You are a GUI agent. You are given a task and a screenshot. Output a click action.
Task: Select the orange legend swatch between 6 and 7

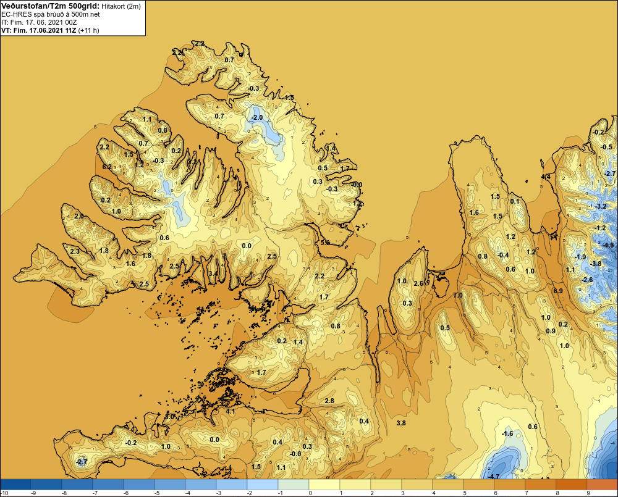point(510,483)
